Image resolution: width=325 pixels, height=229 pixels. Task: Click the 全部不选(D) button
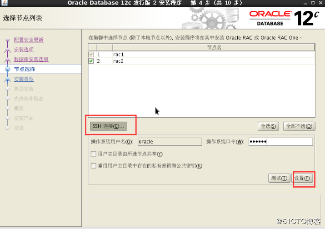299,126
